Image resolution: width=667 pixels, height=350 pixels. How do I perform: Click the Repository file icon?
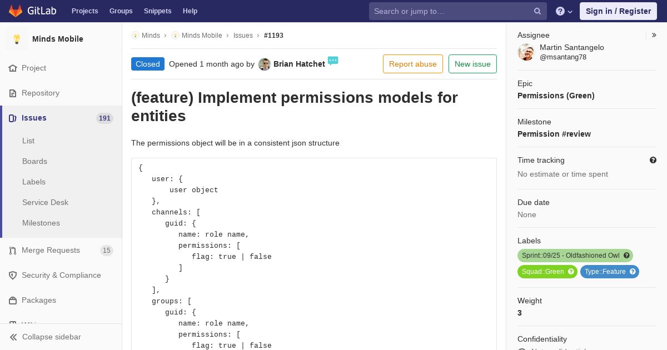click(13, 93)
